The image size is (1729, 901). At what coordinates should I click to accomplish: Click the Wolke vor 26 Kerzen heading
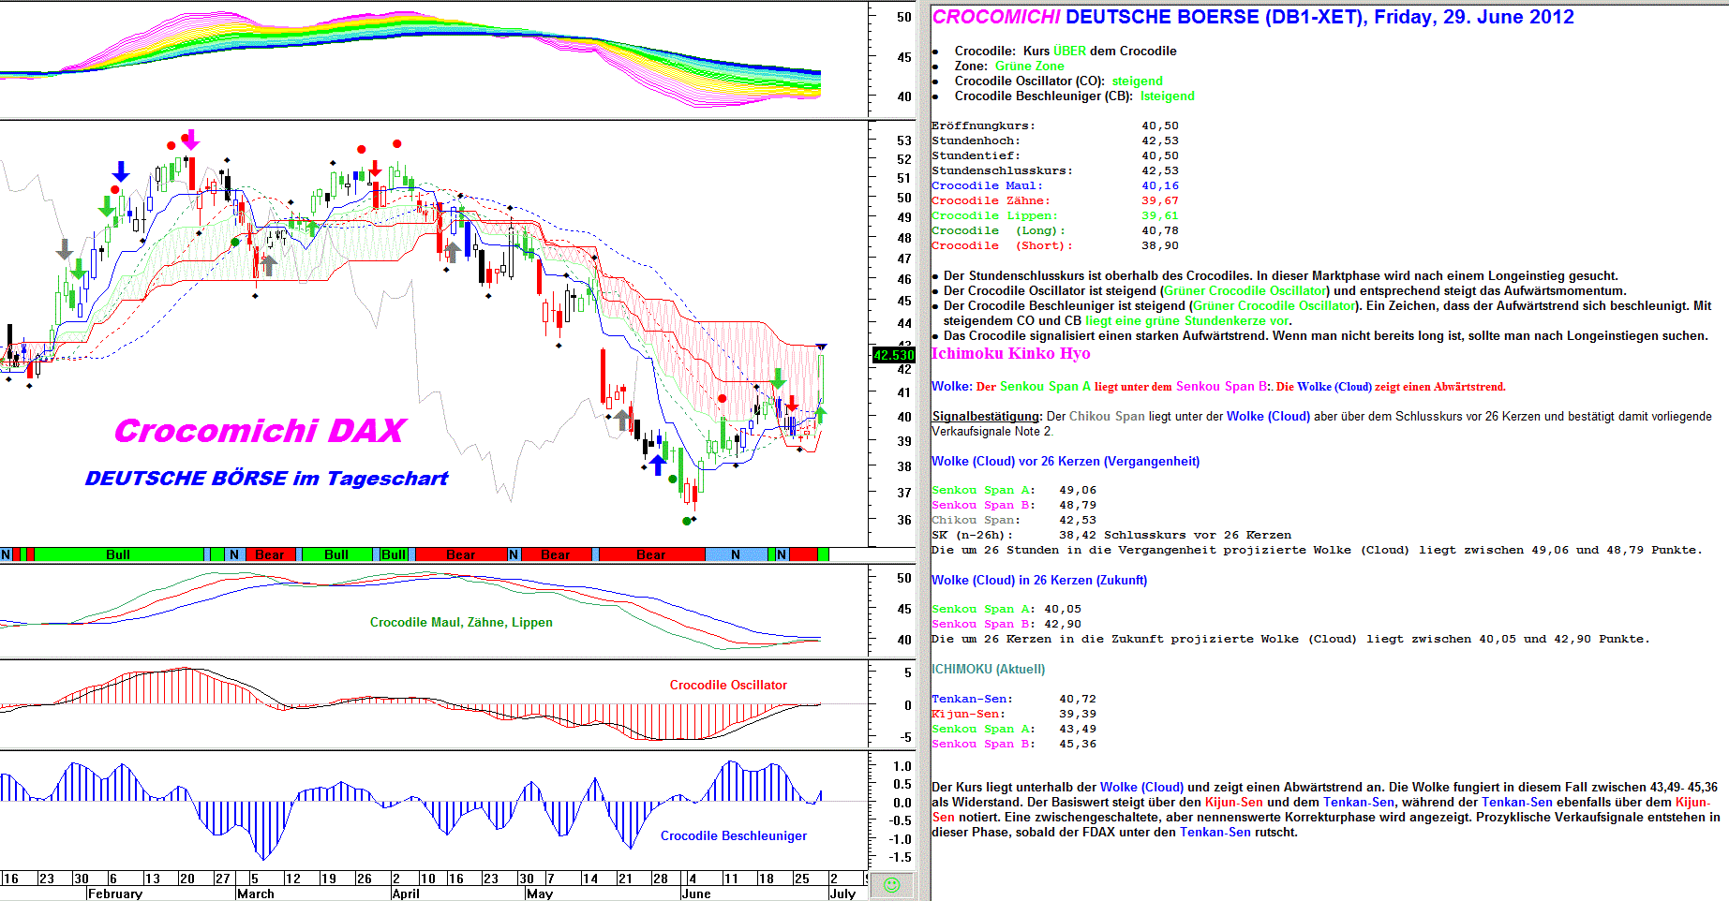coord(1065,461)
